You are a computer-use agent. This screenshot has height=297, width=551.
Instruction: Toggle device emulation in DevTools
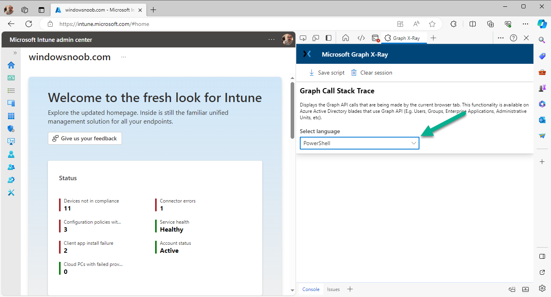[316, 38]
